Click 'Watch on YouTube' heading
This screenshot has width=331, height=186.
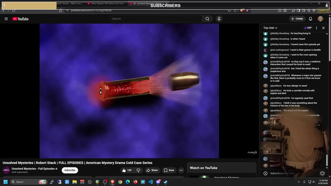204,168
